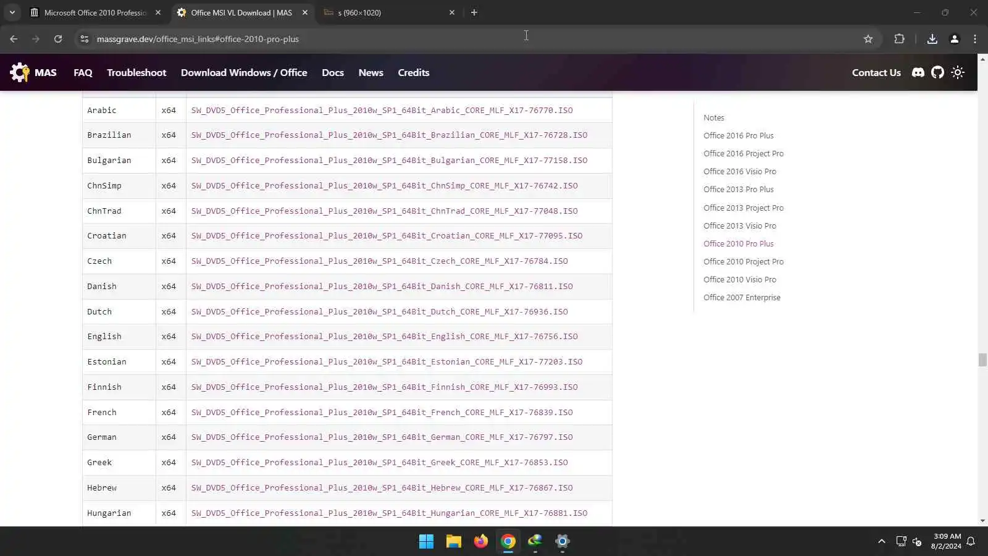Download the Danish x64 Office 2010 ISO

click(x=382, y=286)
